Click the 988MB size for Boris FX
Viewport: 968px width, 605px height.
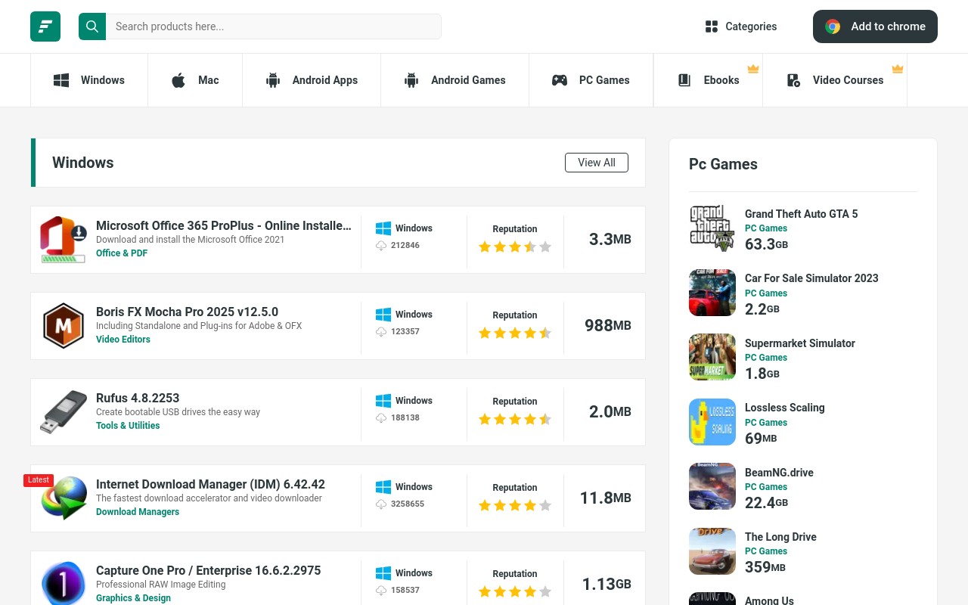608,325
